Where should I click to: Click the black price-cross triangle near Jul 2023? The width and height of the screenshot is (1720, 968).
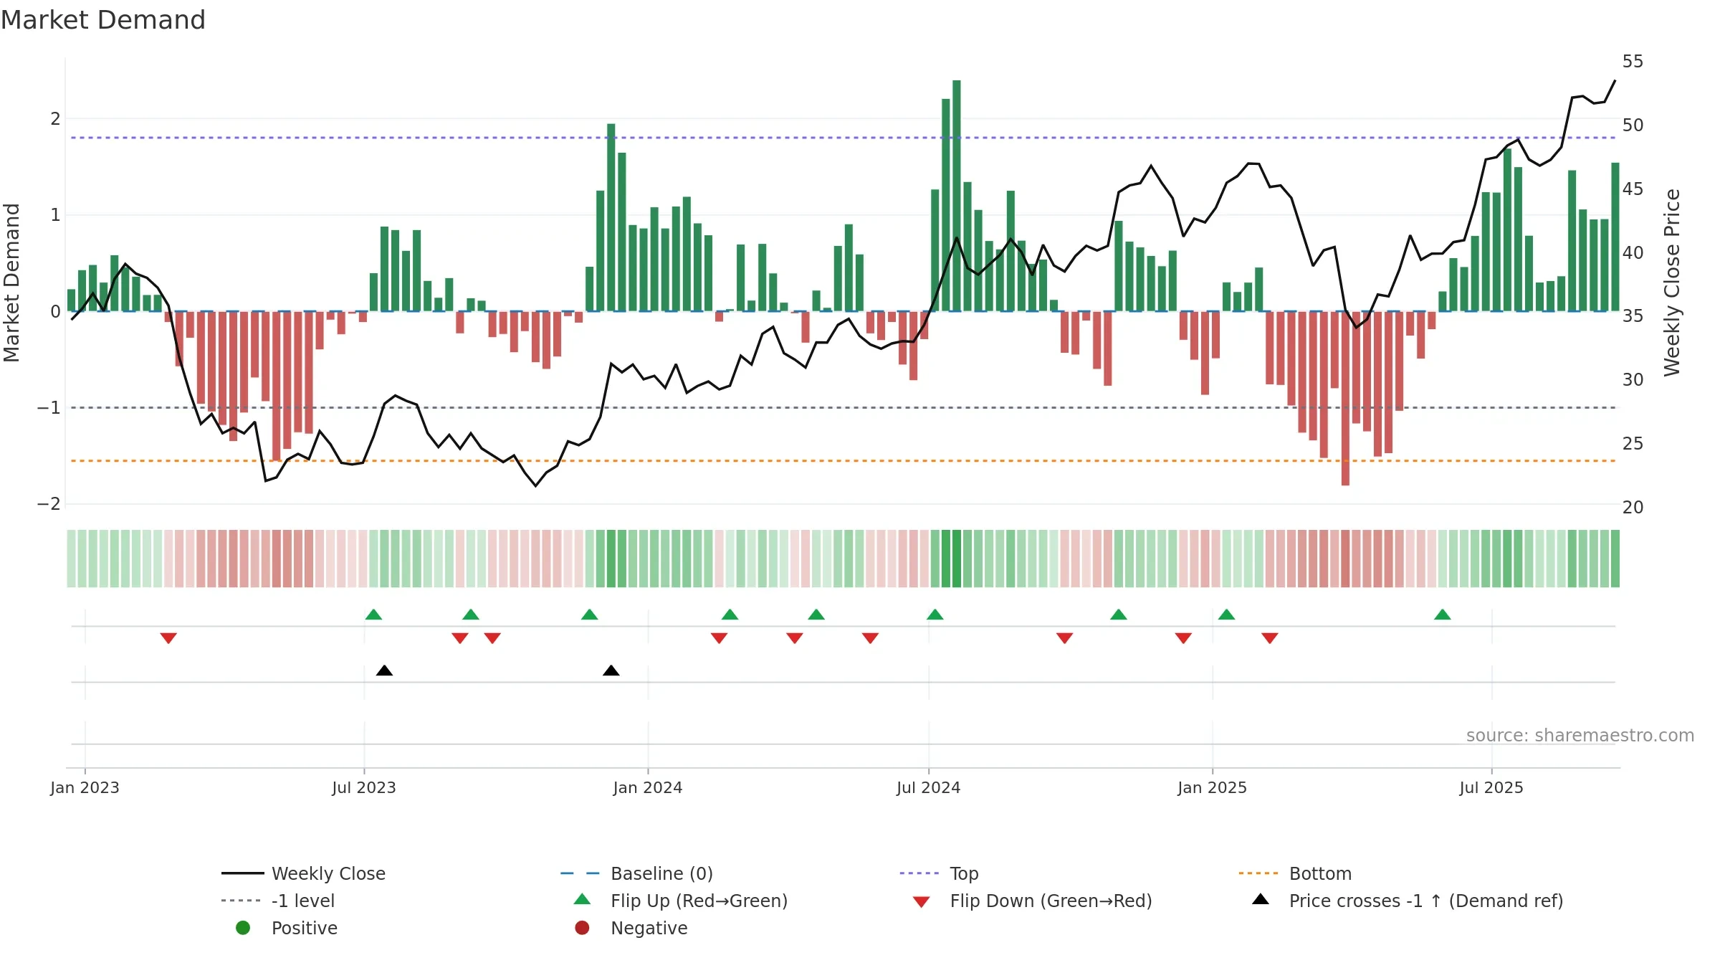coord(384,670)
